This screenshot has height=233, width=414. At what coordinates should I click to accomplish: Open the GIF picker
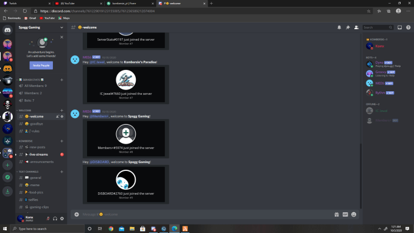point(345,215)
